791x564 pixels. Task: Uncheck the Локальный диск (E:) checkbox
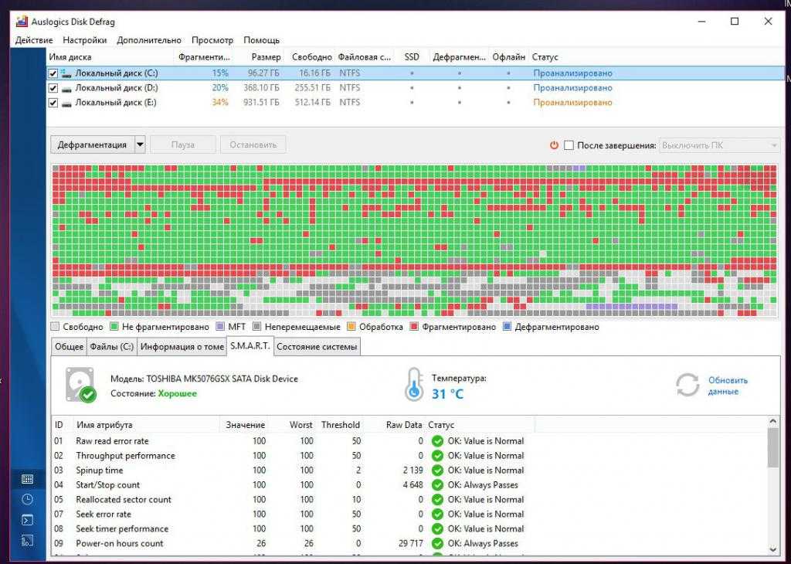pyautogui.click(x=53, y=103)
